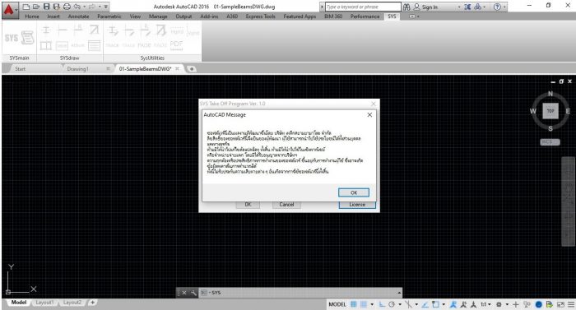
Task: Click the License button
Action: 357,205
